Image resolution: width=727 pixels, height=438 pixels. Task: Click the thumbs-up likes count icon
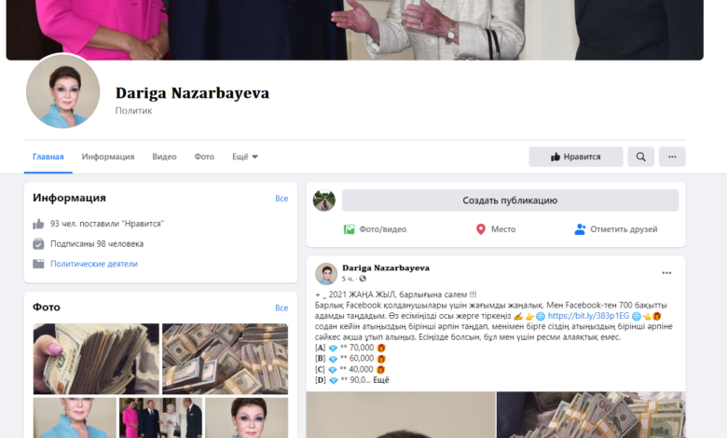click(x=38, y=224)
